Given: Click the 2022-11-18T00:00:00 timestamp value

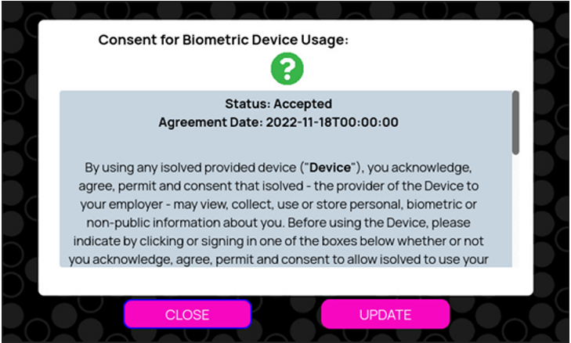Looking at the screenshot, I should (332, 122).
